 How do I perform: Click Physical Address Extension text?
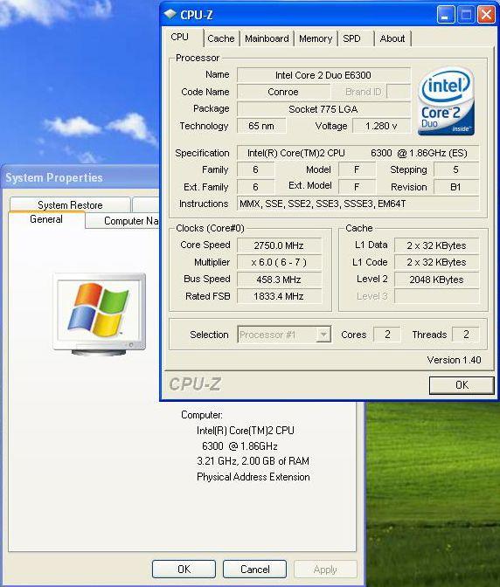tap(253, 477)
